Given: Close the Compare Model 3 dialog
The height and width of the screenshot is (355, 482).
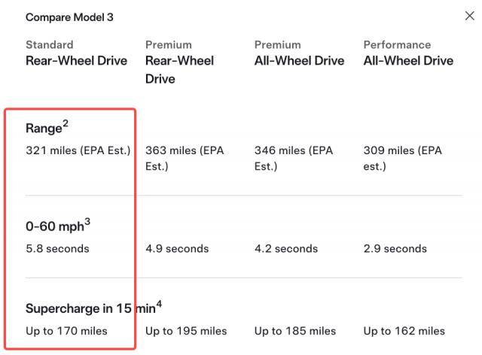Looking at the screenshot, I should coord(470,16).
